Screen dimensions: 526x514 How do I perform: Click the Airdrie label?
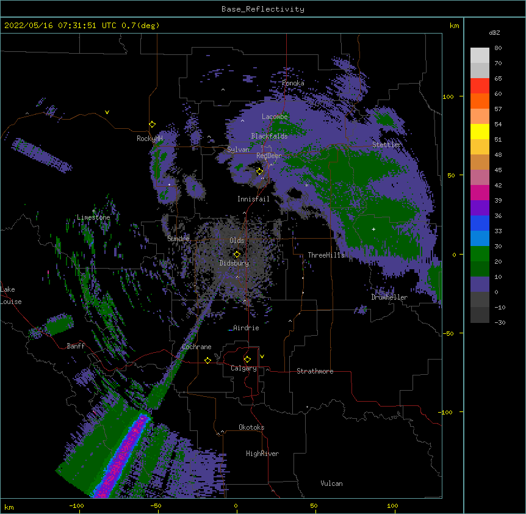246,328
